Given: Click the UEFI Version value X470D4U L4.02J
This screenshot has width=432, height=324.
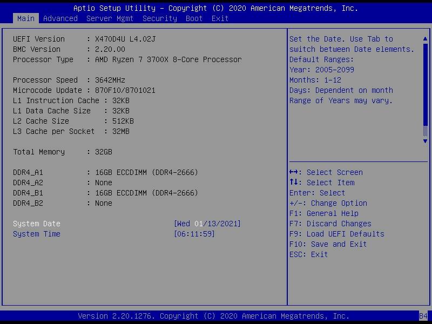Looking at the screenshot, I should pyautogui.click(x=125, y=39).
